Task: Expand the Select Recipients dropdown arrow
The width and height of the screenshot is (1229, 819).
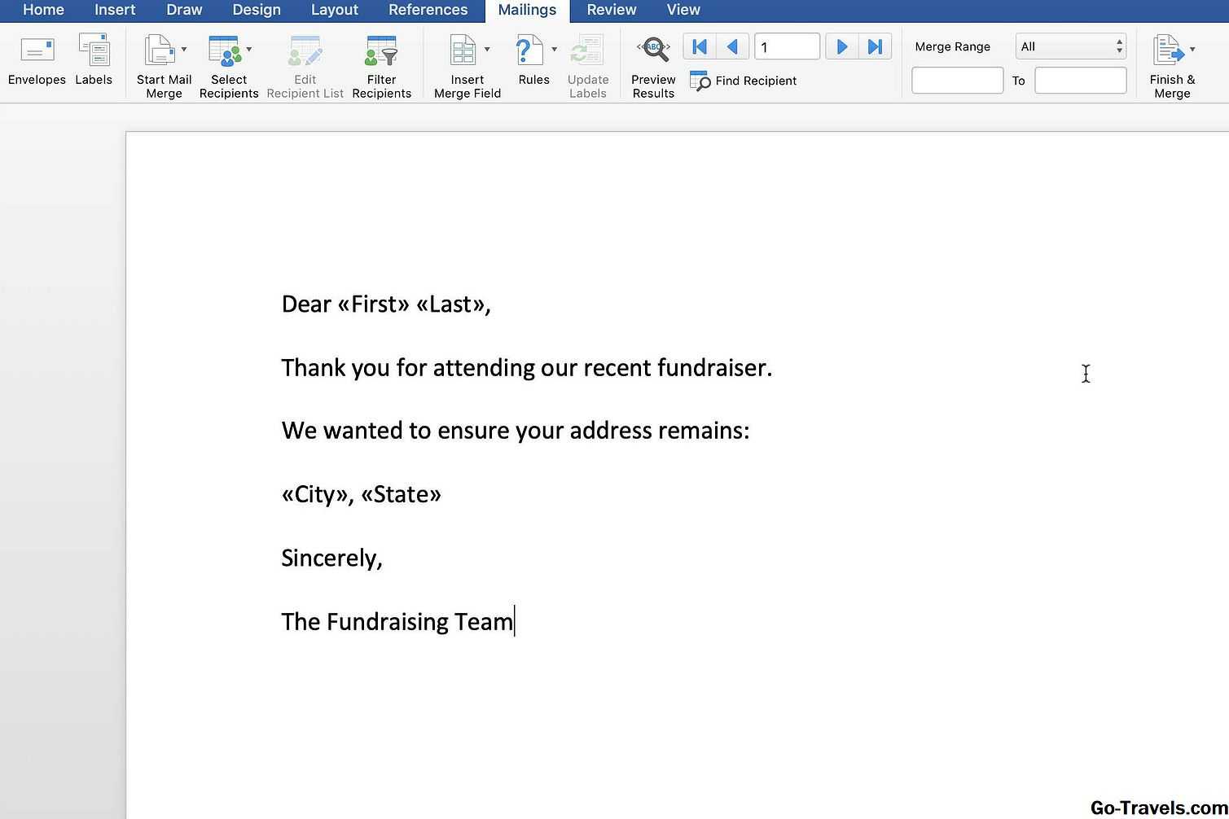Action: pyautogui.click(x=249, y=50)
